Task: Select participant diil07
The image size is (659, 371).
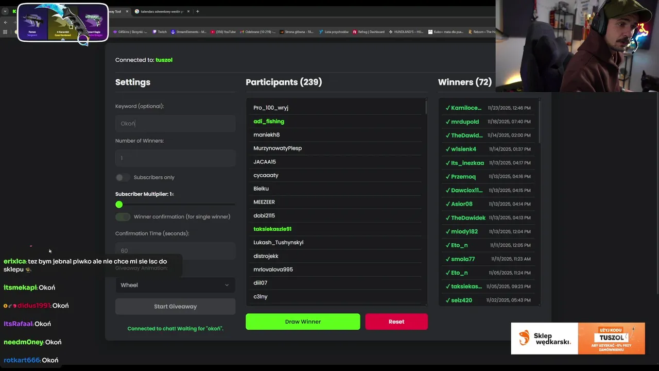Action: pyautogui.click(x=260, y=283)
